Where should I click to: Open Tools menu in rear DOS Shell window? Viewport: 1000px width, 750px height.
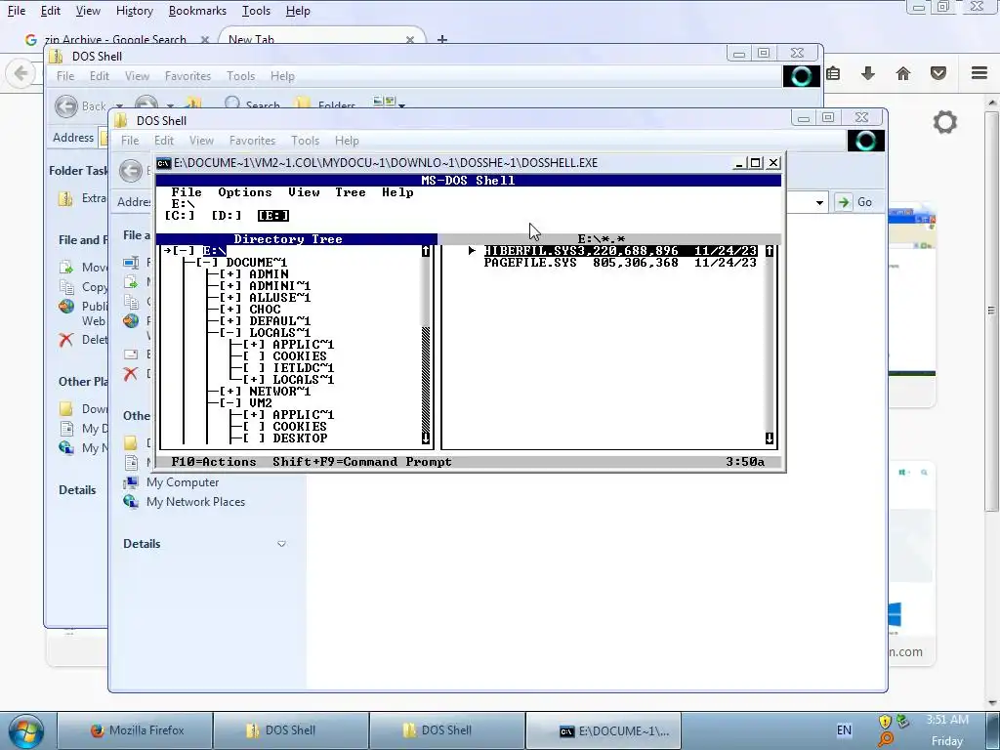[240, 76]
